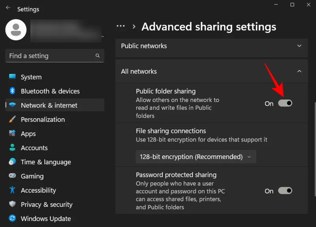Click the System monitor icon
Viewport: 316px width, 227px height.
[12, 77]
